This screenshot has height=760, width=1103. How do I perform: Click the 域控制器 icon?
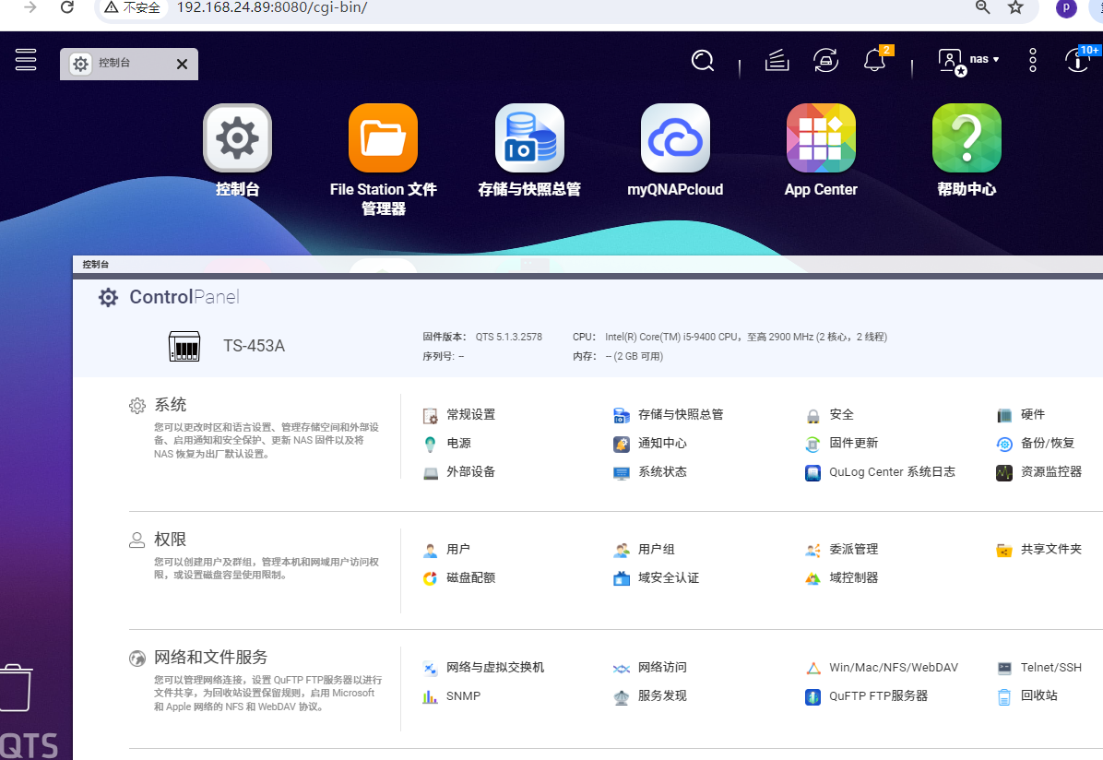point(813,578)
